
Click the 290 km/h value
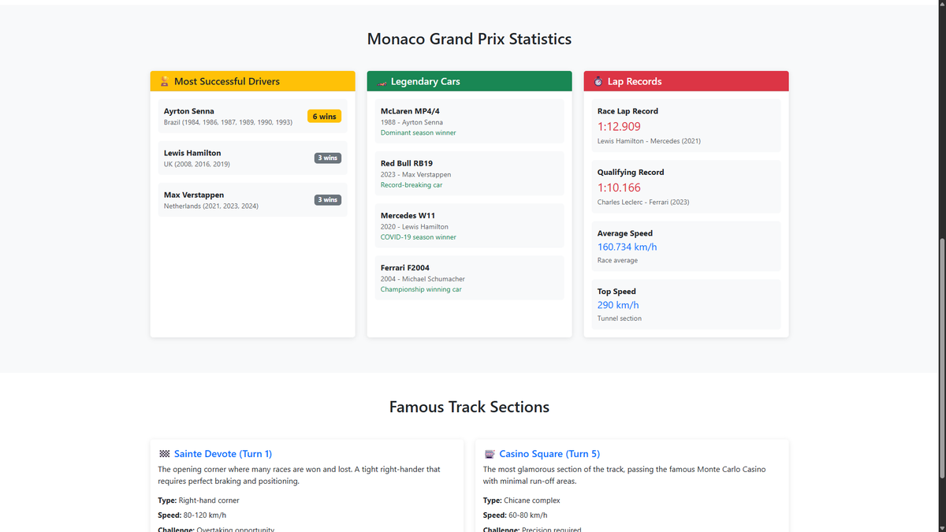coord(618,305)
